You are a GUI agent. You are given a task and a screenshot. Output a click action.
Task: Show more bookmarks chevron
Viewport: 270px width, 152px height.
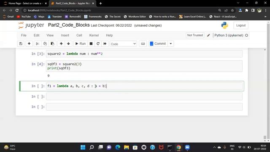tap(265, 16)
